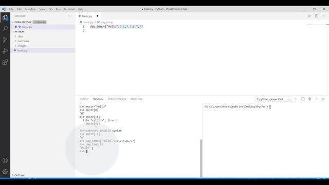This screenshot has height=185, width=329.
Task: Click the 1 UNSAVED badge
Action: [40, 22]
